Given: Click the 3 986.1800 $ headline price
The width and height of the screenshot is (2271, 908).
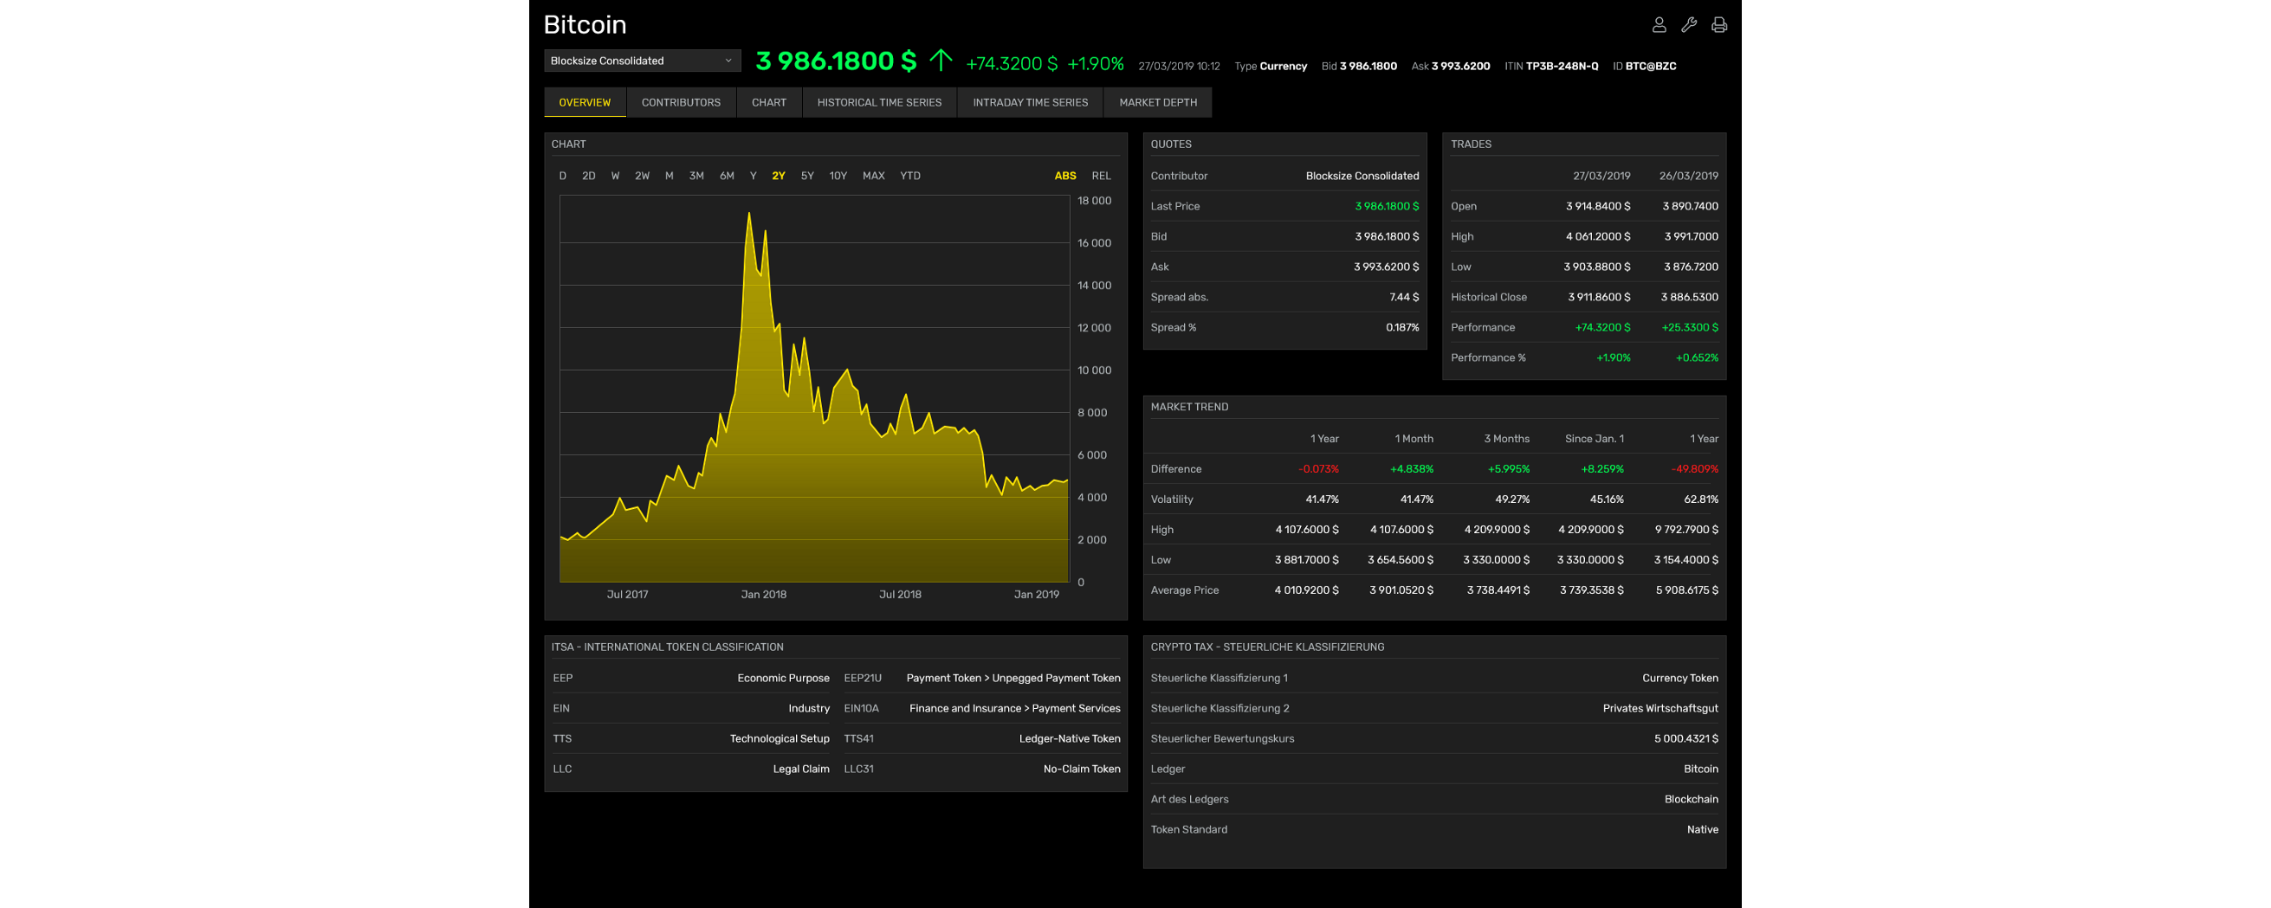Looking at the screenshot, I should pyautogui.click(x=836, y=61).
